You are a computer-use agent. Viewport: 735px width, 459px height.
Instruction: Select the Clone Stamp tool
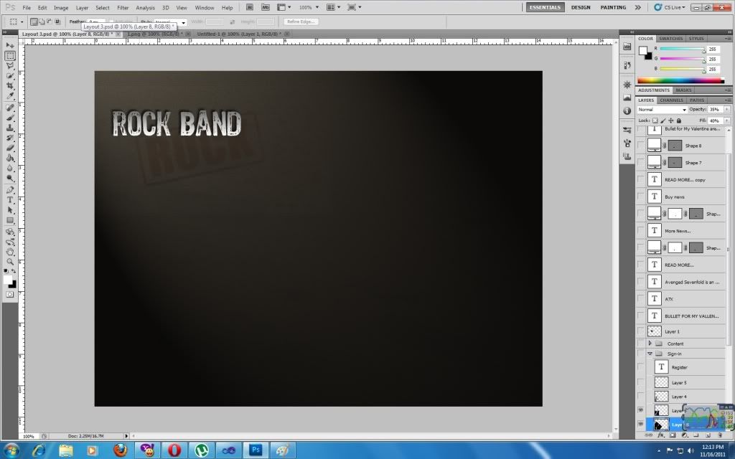[10, 128]
